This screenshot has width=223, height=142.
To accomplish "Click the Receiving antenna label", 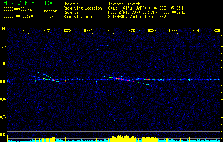I will [x=82, y=17].
